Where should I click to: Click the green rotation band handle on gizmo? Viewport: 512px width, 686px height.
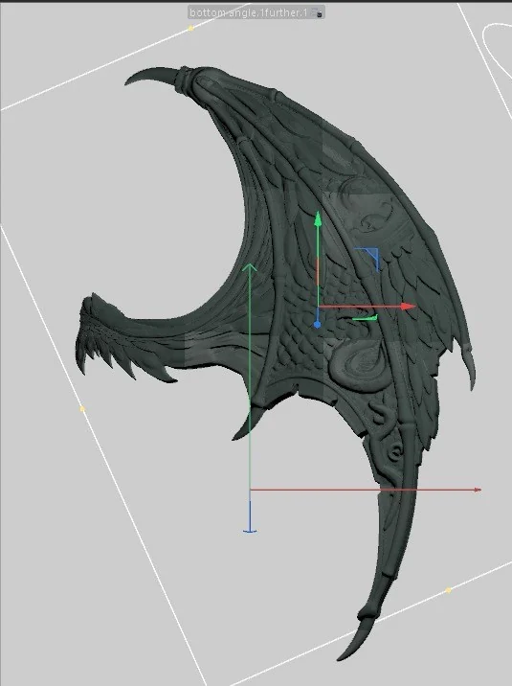pos(365,318)
